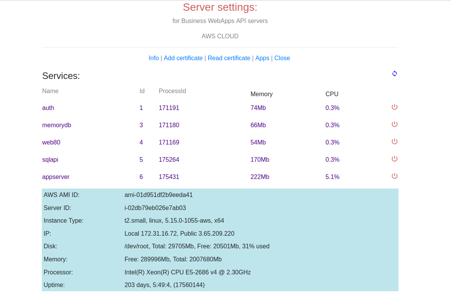Click the 74Mb memory value

pyautogui.click(x=258, y=108)
